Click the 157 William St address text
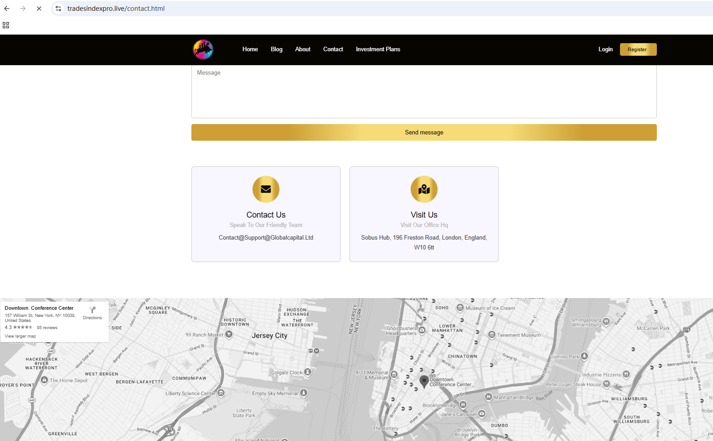The image size is (713, 441). pos(40,318)
